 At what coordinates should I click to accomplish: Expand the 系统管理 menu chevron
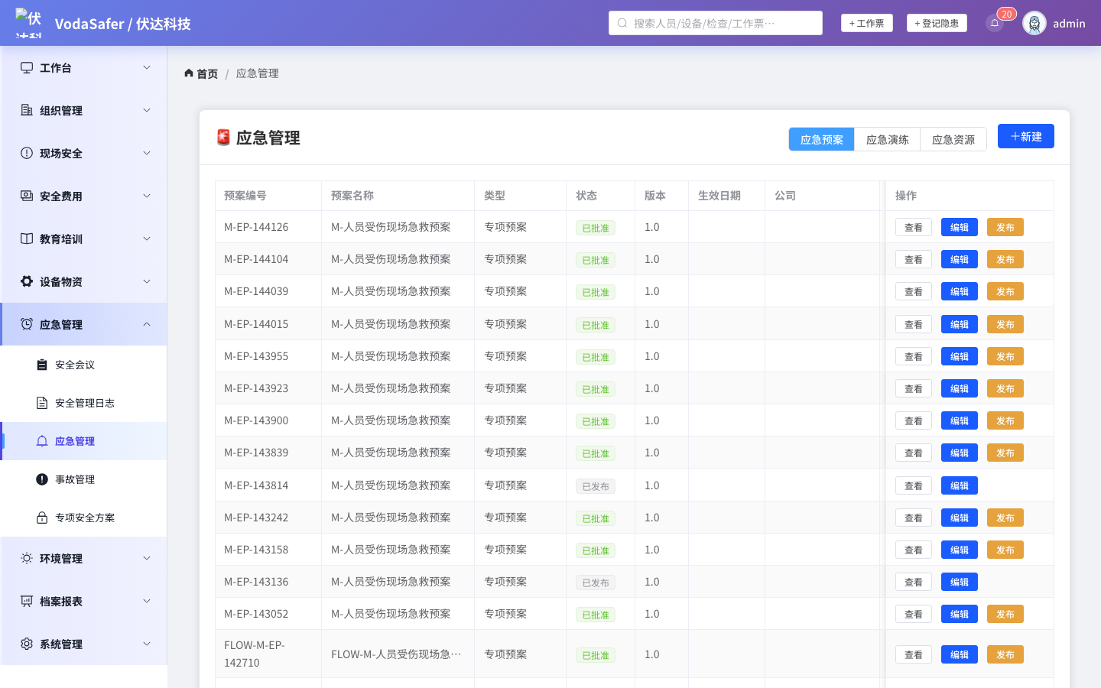147,644
